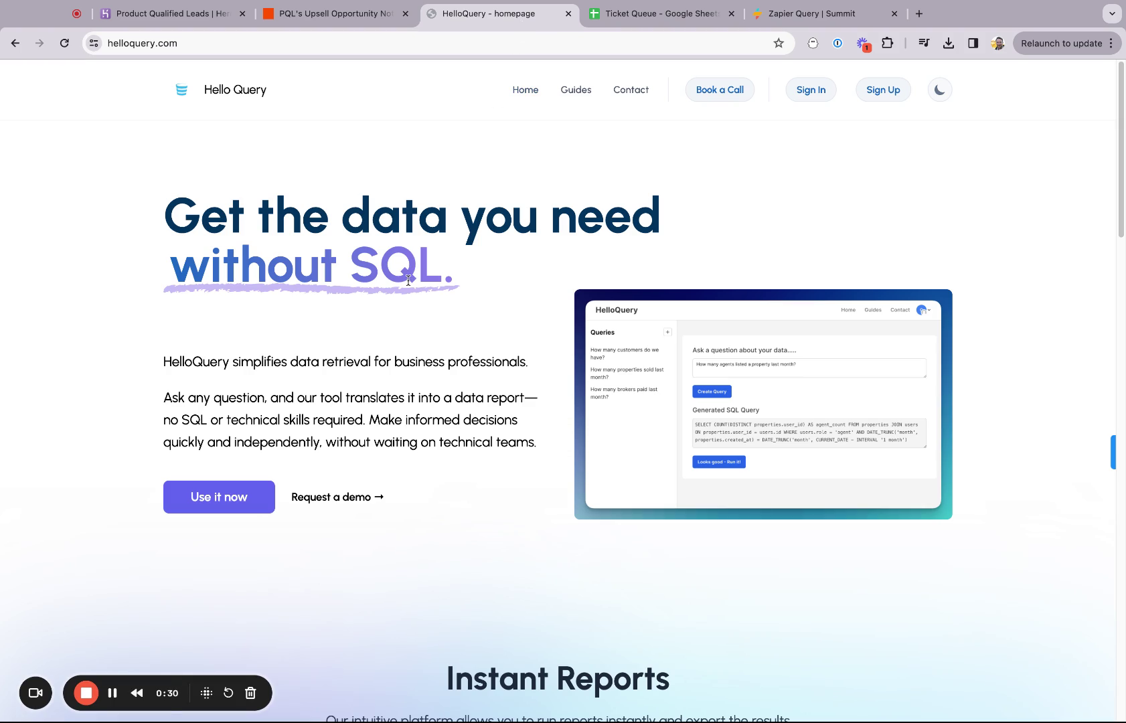Click the browser forward arrow

point(39,43)
